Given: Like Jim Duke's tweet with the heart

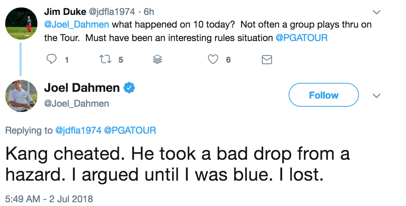Looking at the screenshot, I should tap(213, 59).
